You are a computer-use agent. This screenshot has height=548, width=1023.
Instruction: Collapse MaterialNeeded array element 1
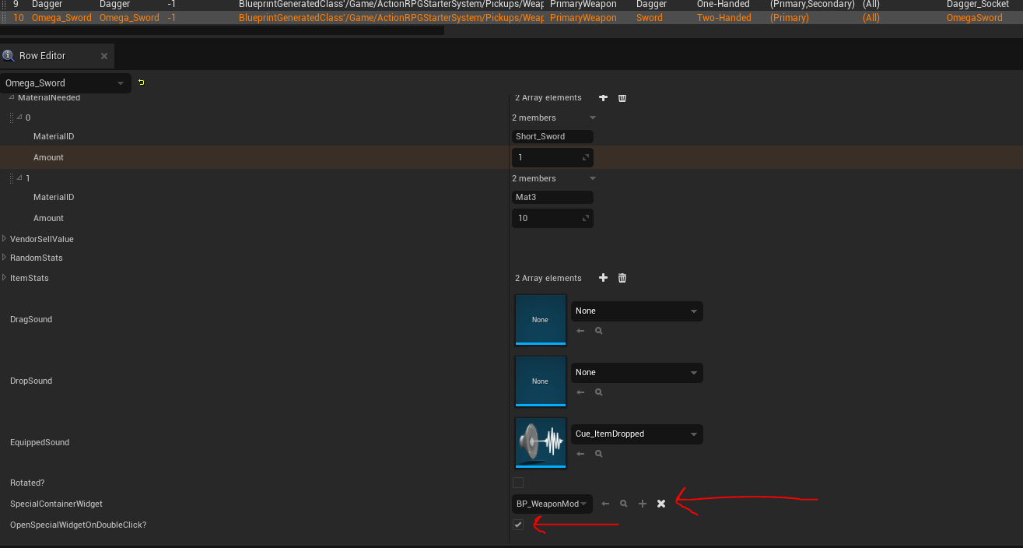click(x=20, y=178)
